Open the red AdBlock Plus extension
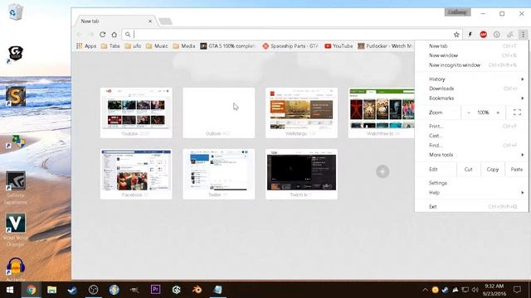The width and height of the screenshot is (531, 298). [x=483, y=35]
